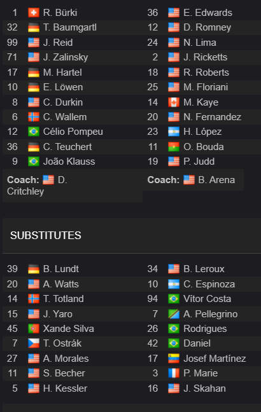Click the Canadian flag next to M. Kaye
The width and height of the screenshot is (261, 412).
[x=174, y=102]
